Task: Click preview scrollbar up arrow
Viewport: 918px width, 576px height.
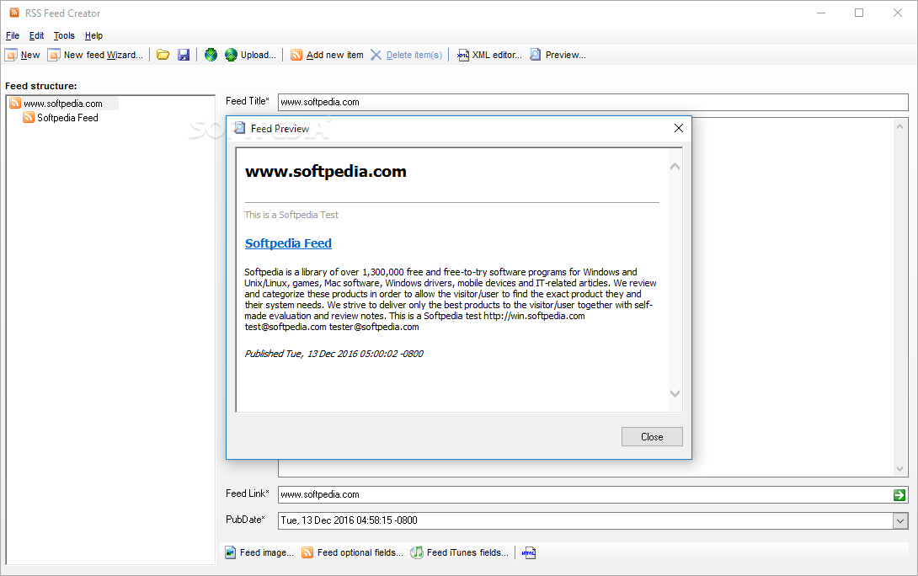Action: coord(675,167)
